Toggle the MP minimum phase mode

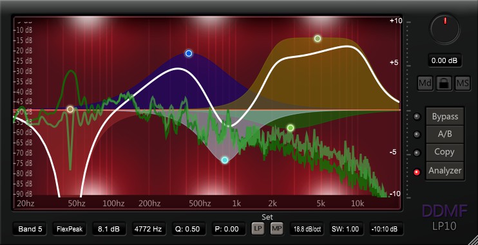(276, 229)
